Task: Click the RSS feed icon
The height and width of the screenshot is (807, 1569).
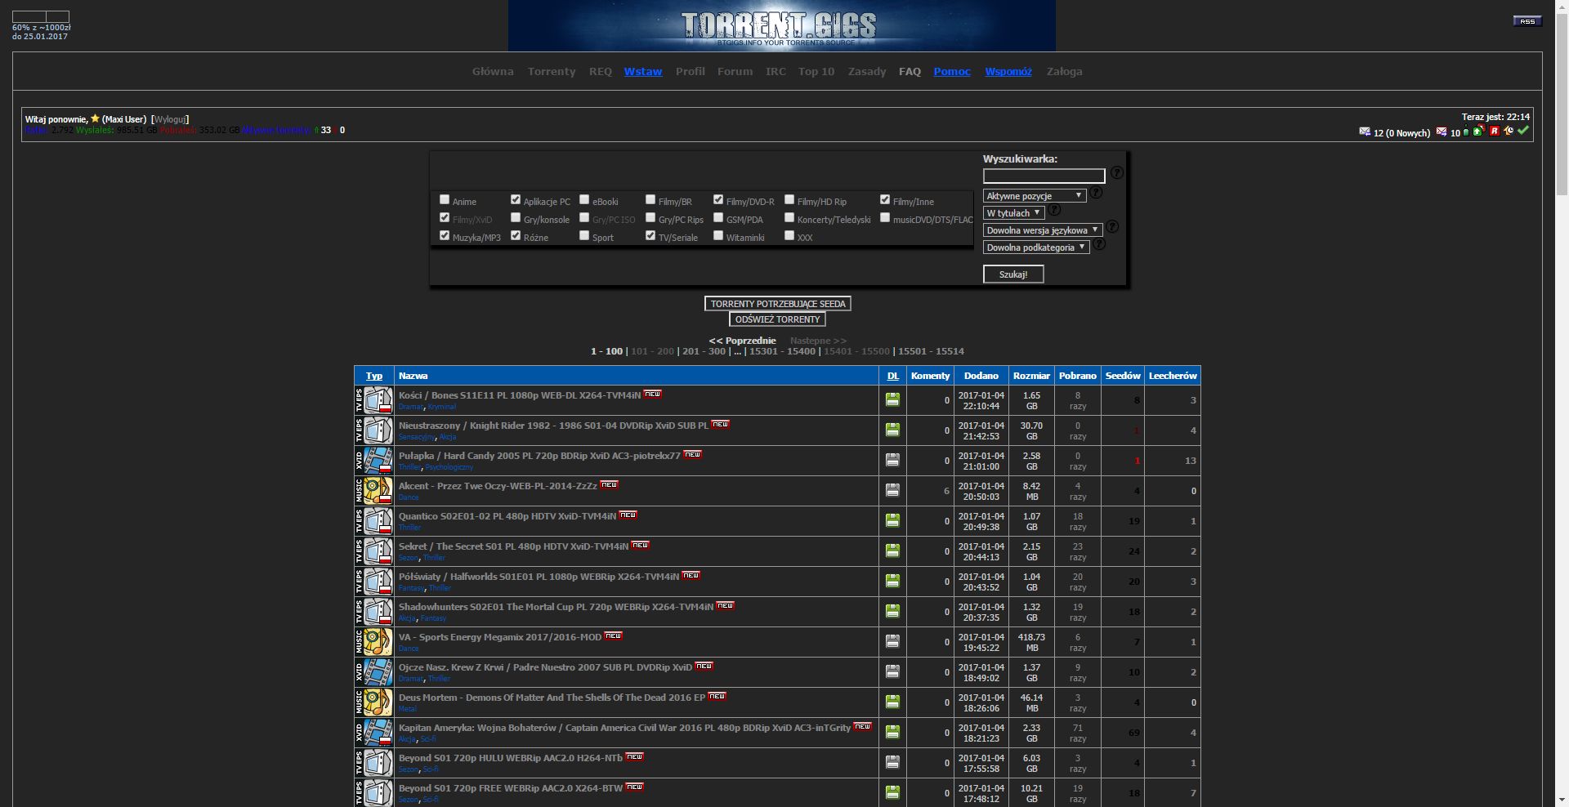Action: pos(1527,21)
